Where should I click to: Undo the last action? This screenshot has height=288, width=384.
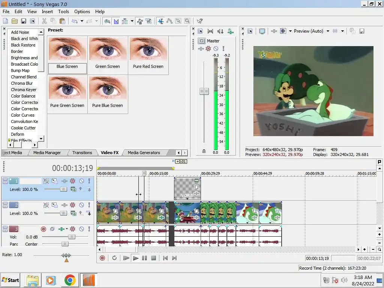[x=75, y=21]
